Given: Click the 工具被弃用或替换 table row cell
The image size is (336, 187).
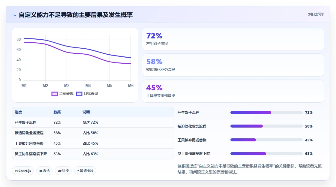Looking at the screenshot, I should [29, 143].
